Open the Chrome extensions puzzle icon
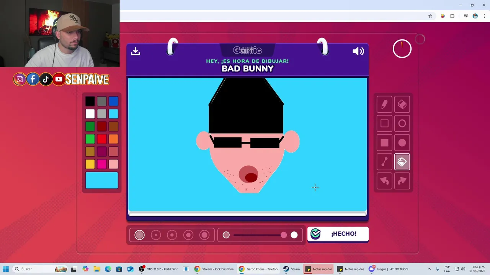The image size is (490, 275). (452, 16)
